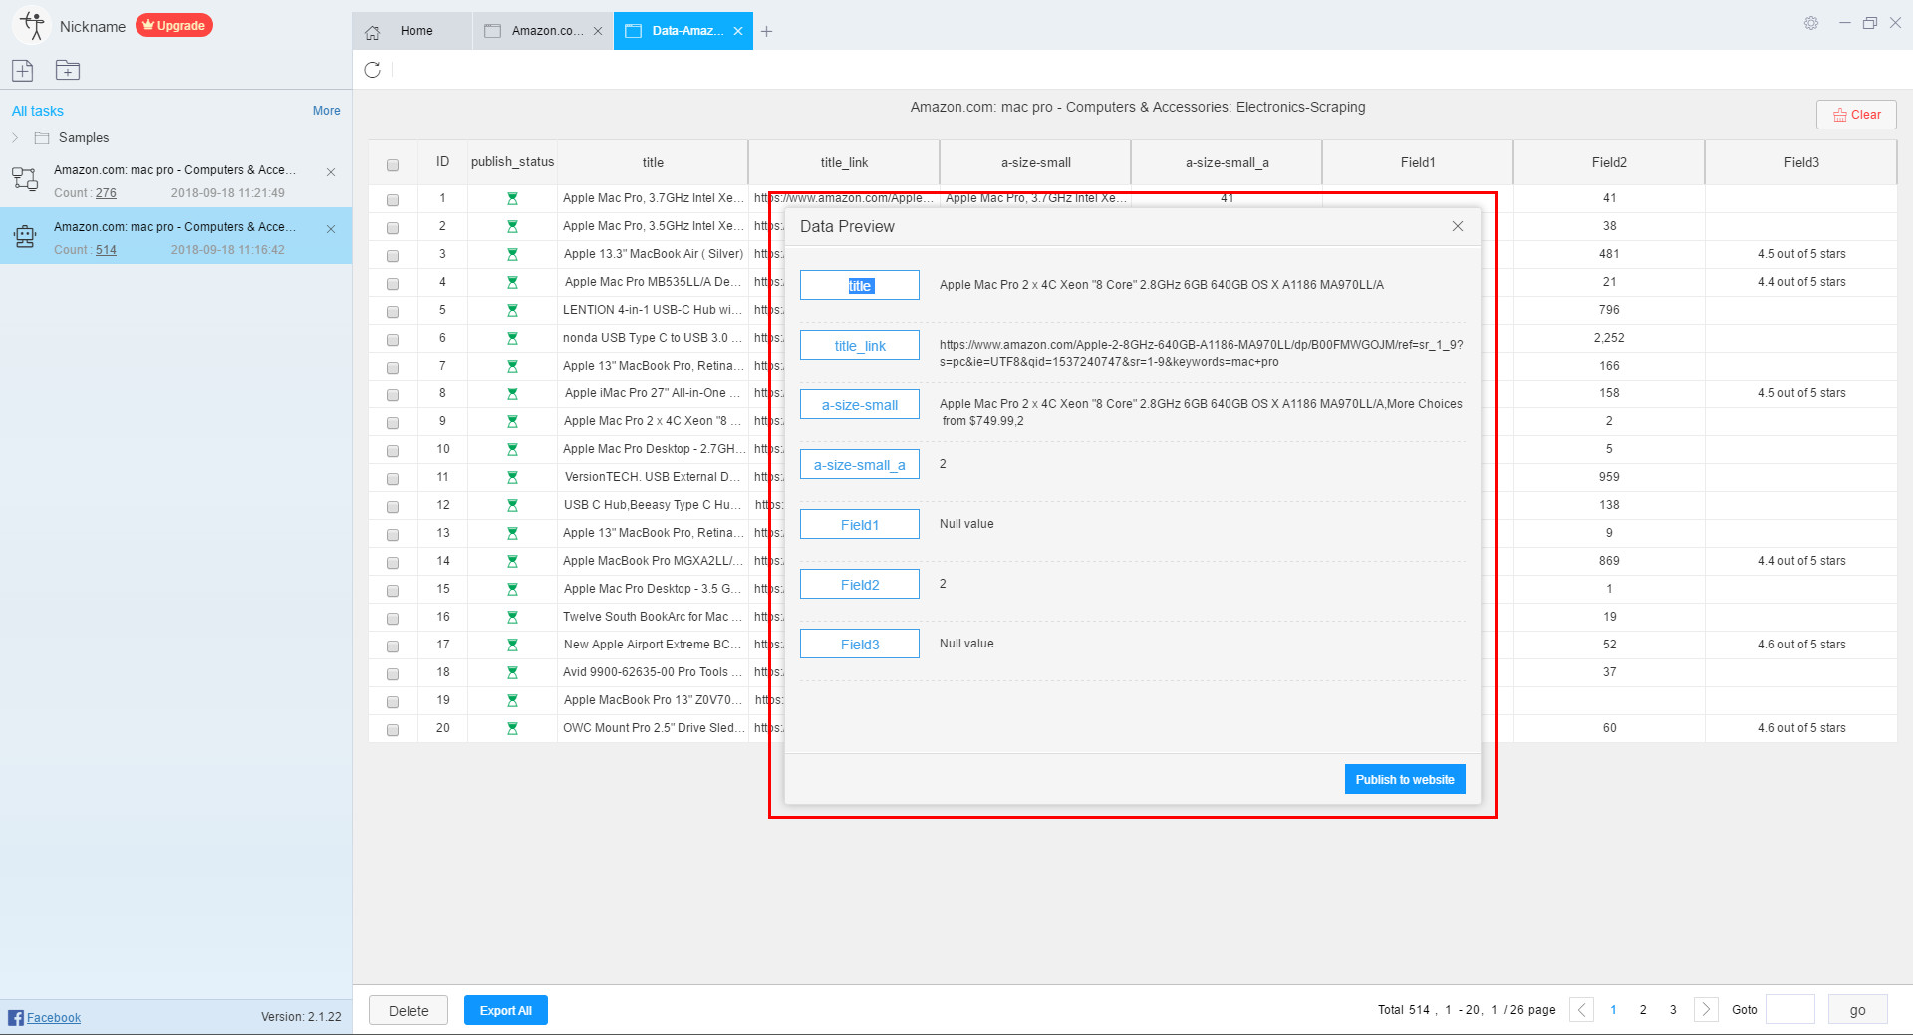Open the Facebook link
1913x1035 pixels.
tap(54, 1017)
